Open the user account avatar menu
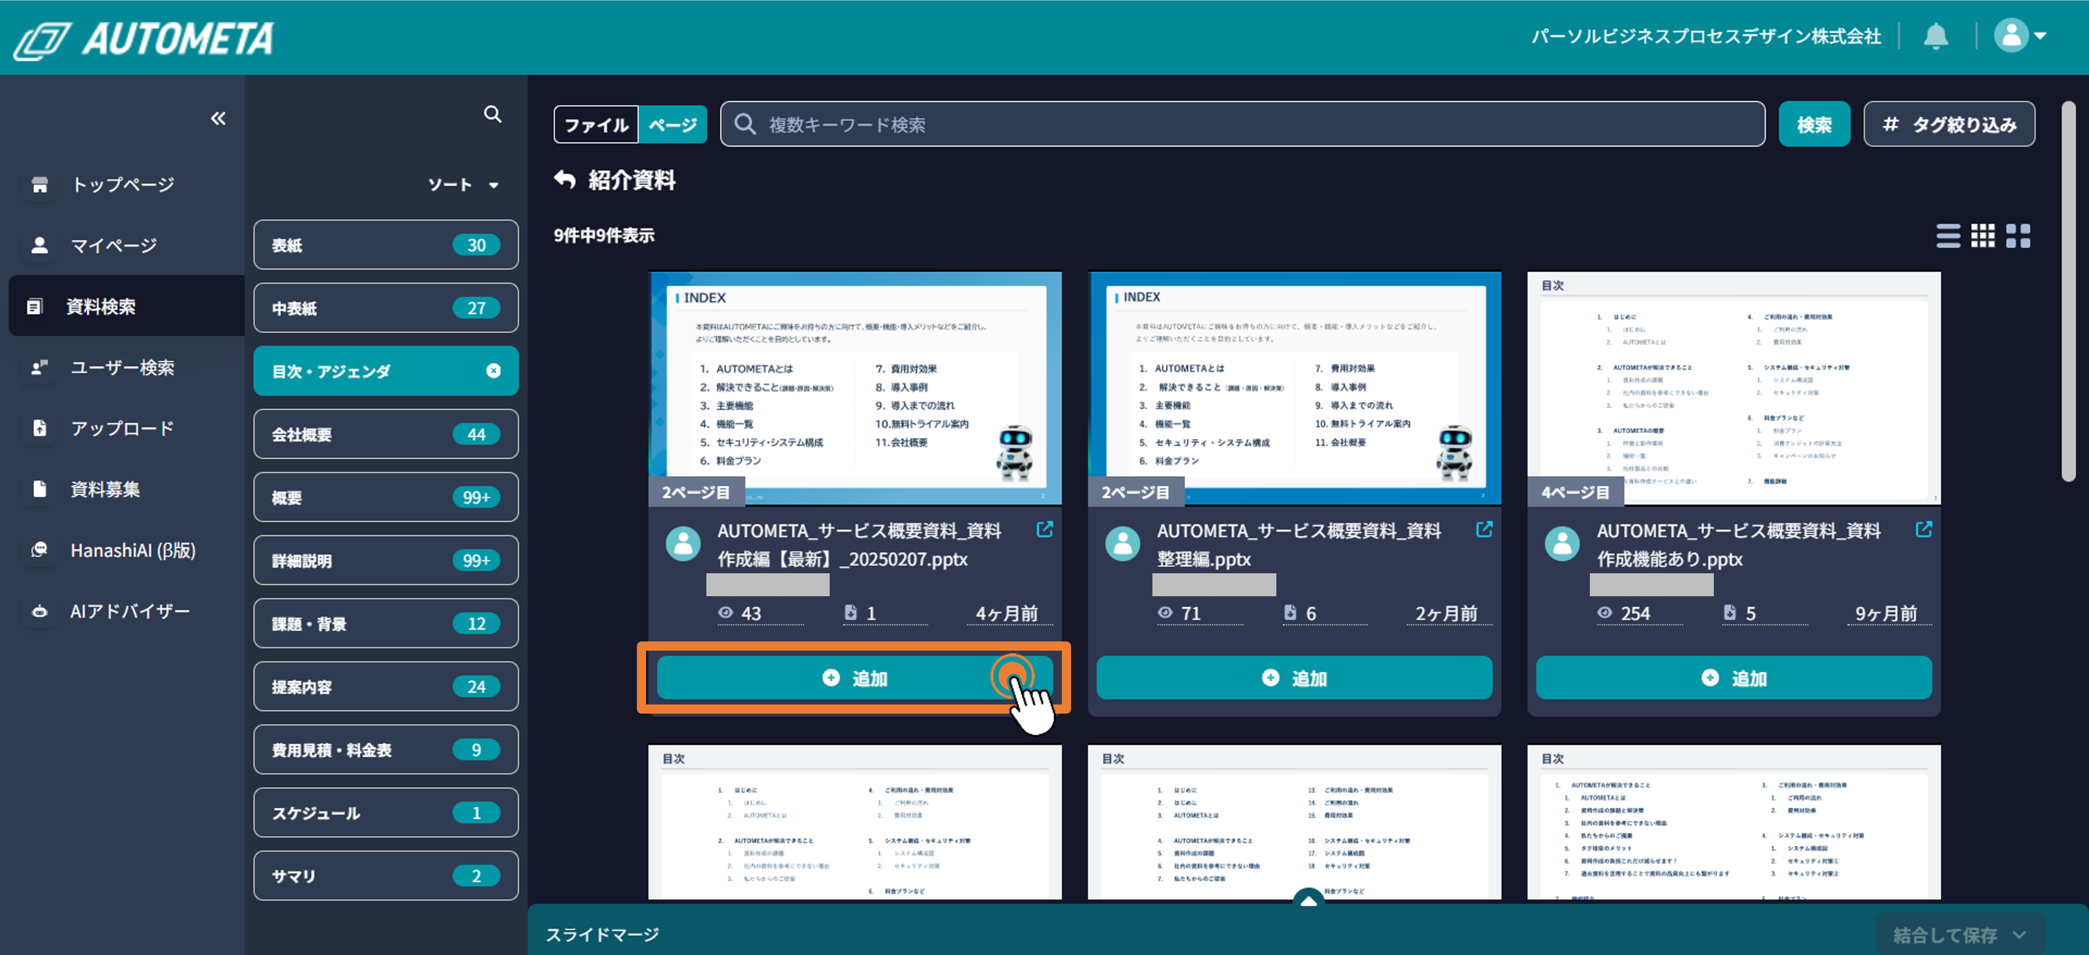 coord(2019,35)
